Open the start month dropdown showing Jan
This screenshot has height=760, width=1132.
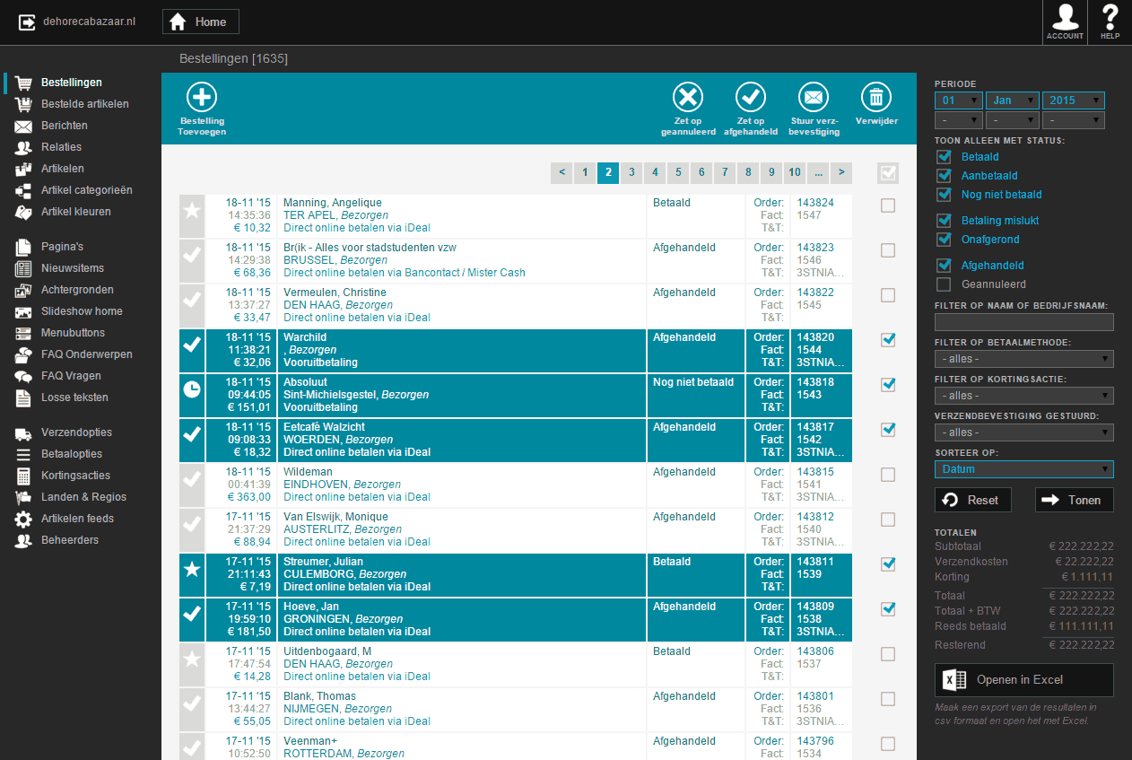(x=1013, y=100)
